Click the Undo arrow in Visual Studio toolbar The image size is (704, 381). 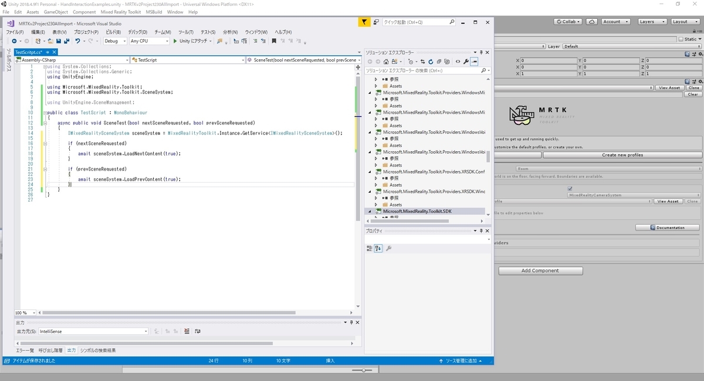[77, 41]
